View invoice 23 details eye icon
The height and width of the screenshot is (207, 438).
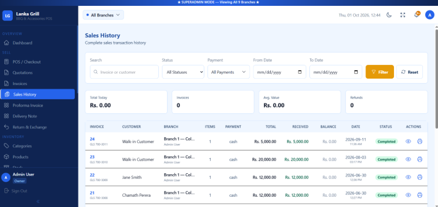(x=408, y=159)
